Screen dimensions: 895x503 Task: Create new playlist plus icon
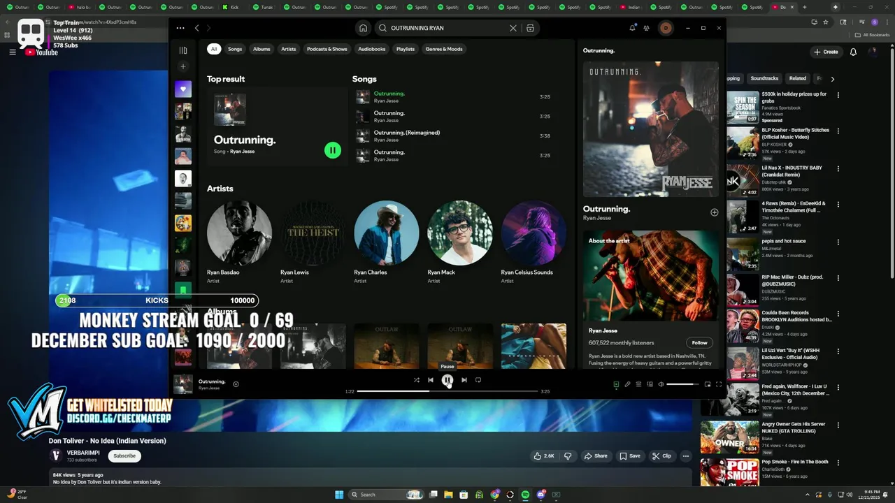click(x=183, y=66)
